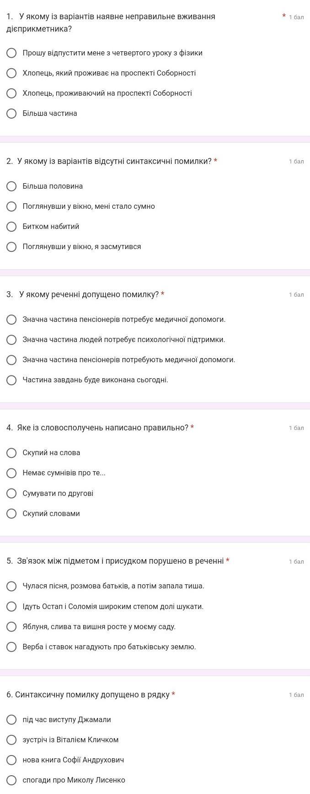Viewport: 310px width, 794px height.
Task: Select 'Частина завдань буде виконана сьогодні'
Action: (x=12, y=380)
